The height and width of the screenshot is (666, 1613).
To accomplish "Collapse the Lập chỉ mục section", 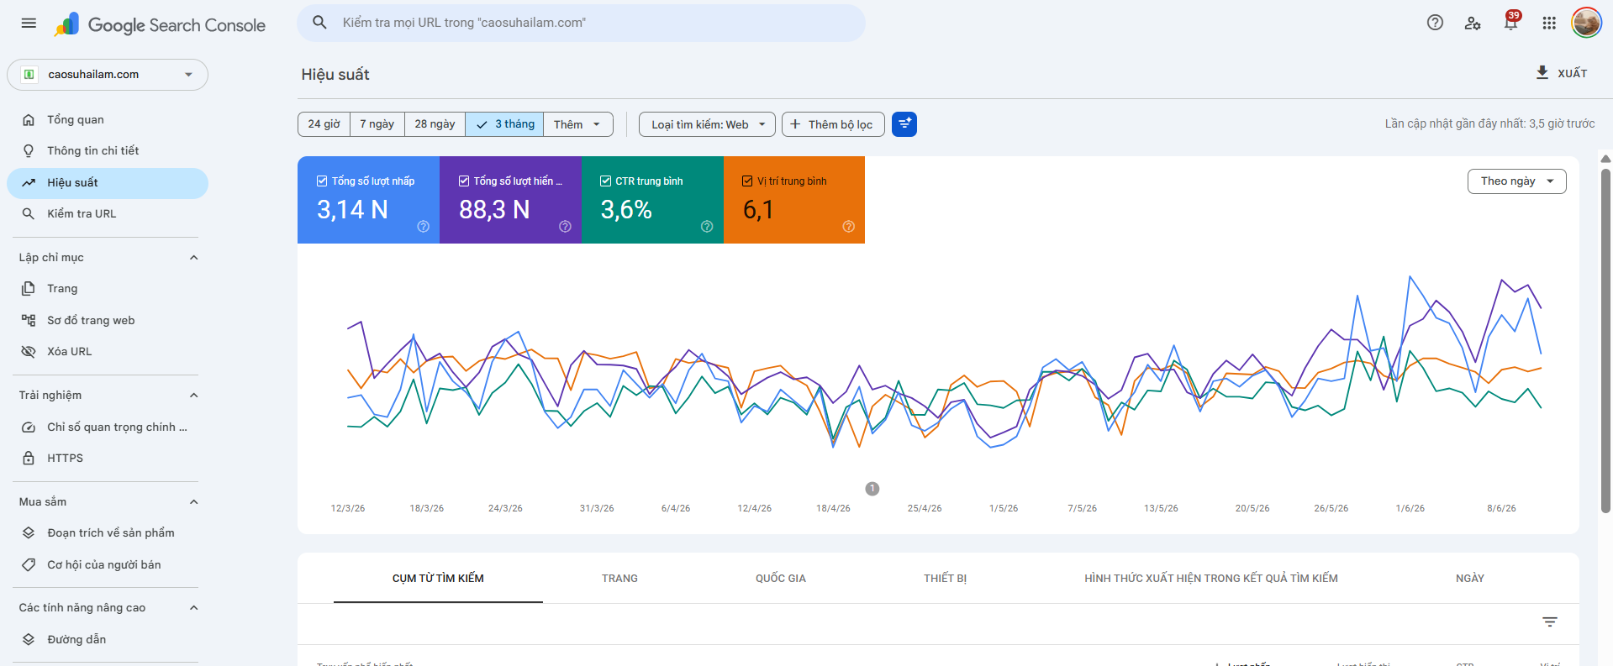I will [x=193, y=258].
